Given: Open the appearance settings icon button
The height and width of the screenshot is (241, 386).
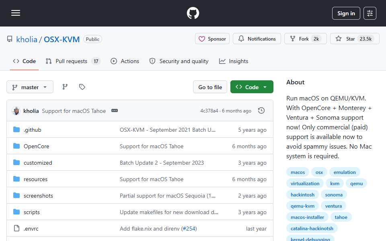Looking at the screenshot, I should (370, 13).
